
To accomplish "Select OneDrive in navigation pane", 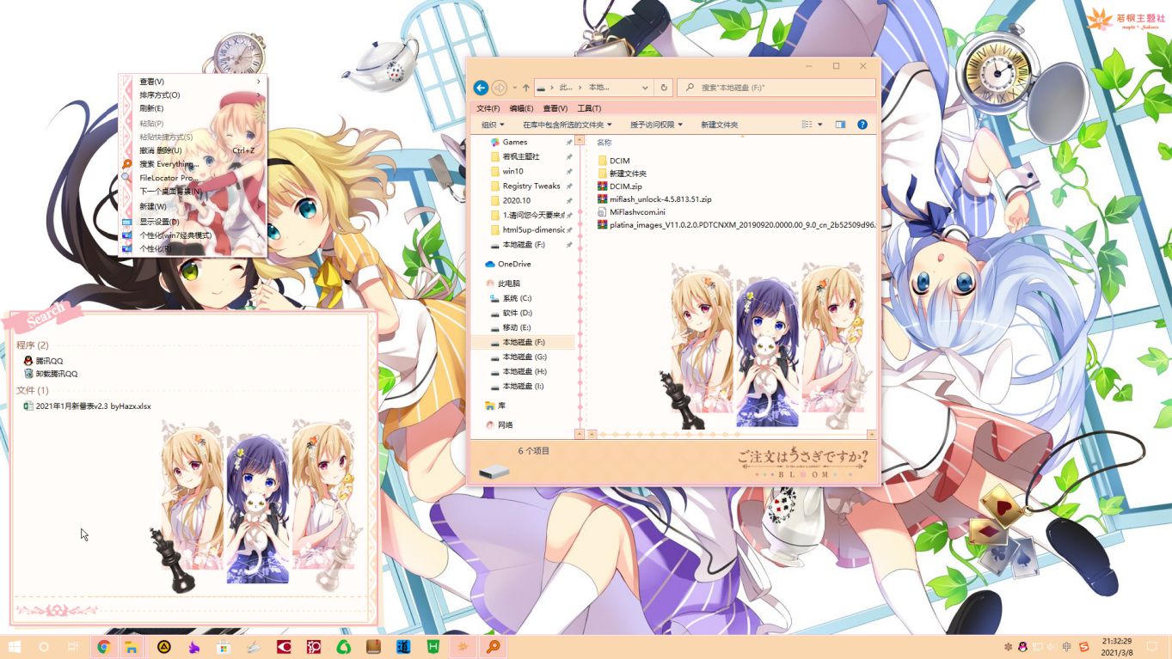I will (508, 264).
